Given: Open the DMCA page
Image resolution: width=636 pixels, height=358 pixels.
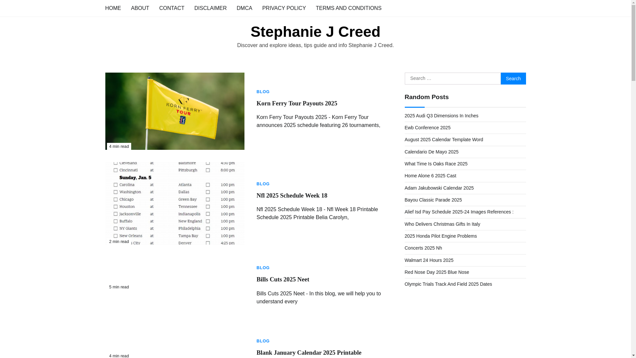Looking at the screenshot, I should coord(244,8).
